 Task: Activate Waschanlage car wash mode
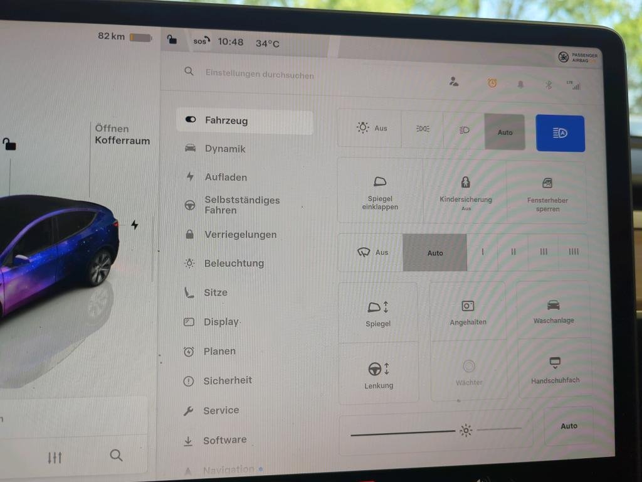click(x=554, y=311)
